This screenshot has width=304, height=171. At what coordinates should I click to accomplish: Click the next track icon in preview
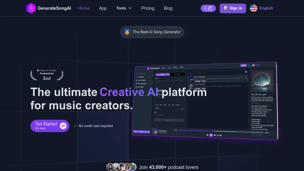point(215,135)
